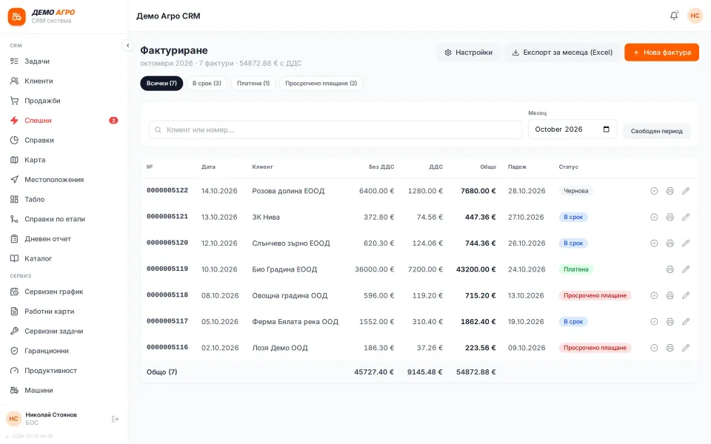Open Сервизни задачи
The image size is (711, 444).
pos(64,332)
